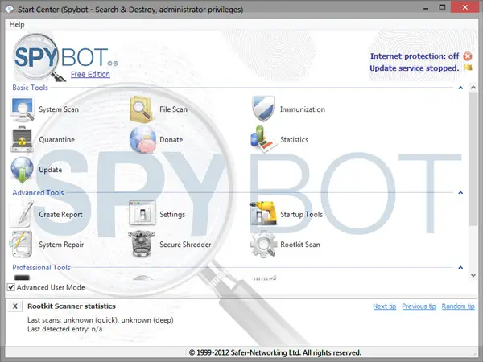This screenshot has height=362, width=483.
Task: Click the Update service stopped text
Action: [415, 68]
